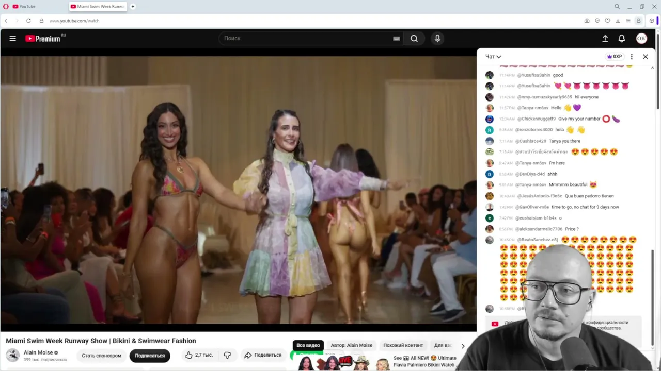661x371 pixels.
Task: Like the video (2,7 тыс.)
Action: pos(199,355)
